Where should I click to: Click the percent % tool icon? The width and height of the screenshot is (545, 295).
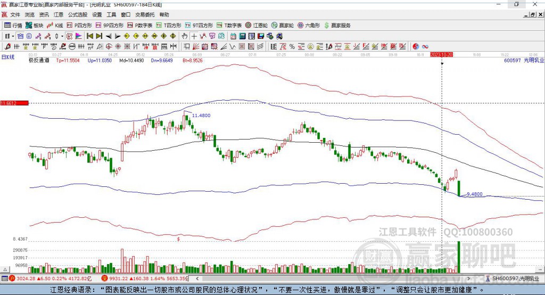click(x=292, y=46)
